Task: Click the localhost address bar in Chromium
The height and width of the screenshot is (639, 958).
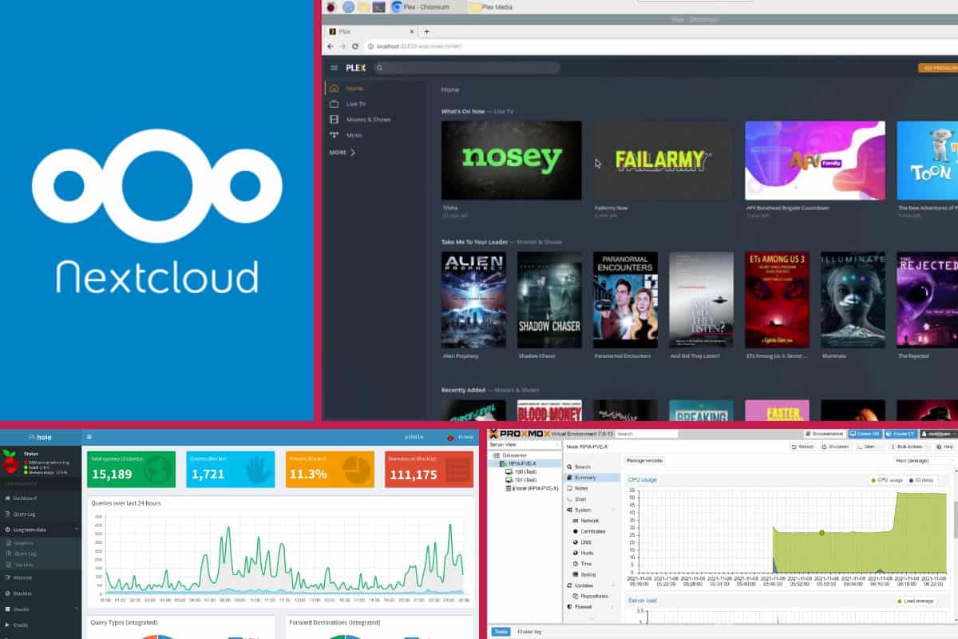Action: 659,46
